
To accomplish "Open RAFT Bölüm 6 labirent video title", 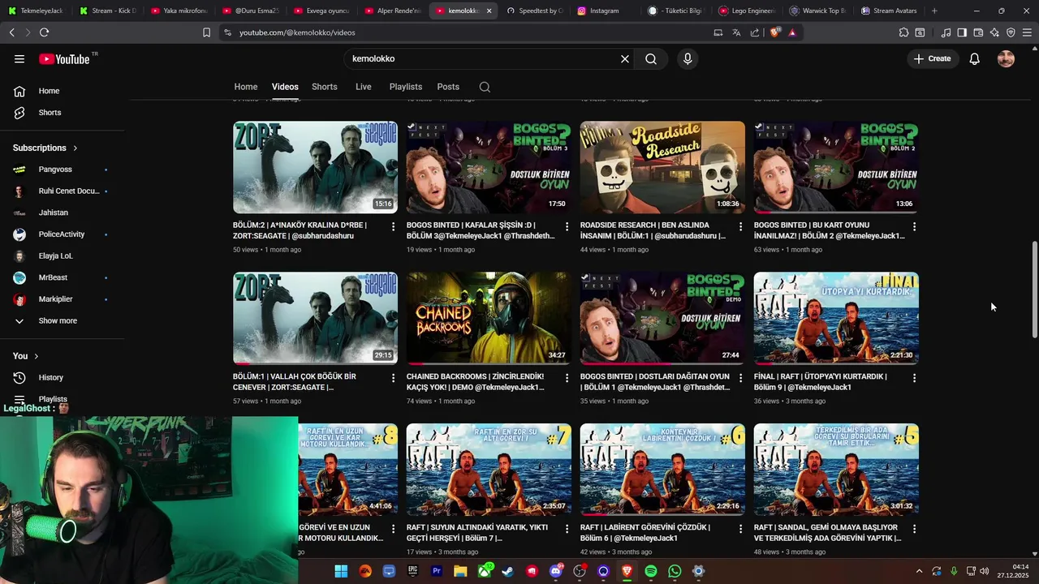I will coord(645,533).
